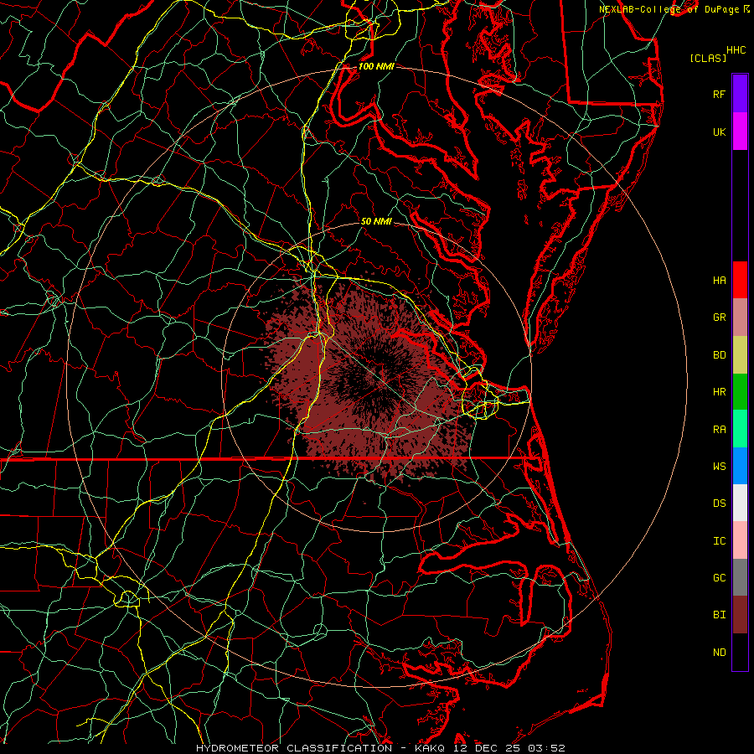Click the RF legend label

pos(719,94)
